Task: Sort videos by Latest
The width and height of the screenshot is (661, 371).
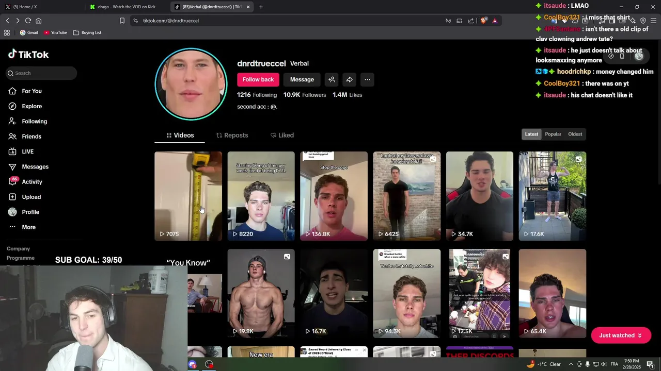Action: tap(531, 134)
